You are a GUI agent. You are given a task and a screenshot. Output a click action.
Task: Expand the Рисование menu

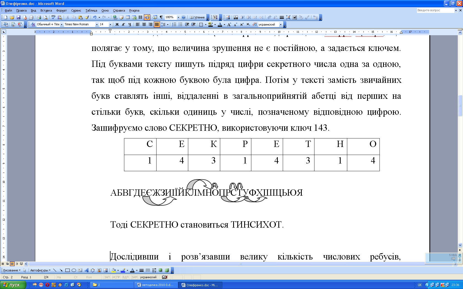tap(12, 270)
